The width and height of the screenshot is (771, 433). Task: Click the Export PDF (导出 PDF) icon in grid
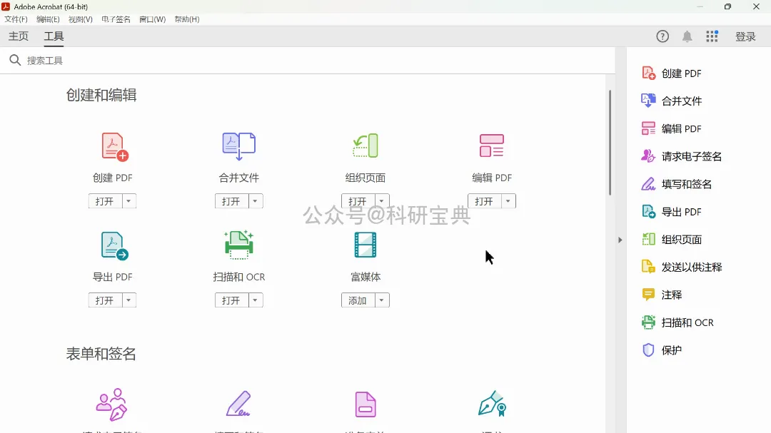114,245
